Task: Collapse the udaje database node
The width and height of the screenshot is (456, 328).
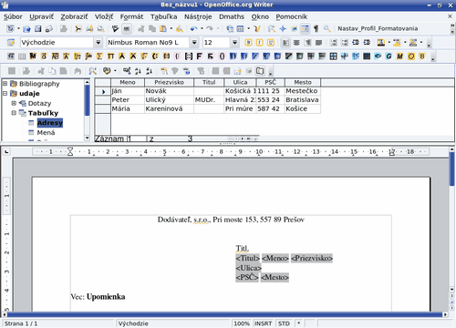Action: [x=5, y=93]
